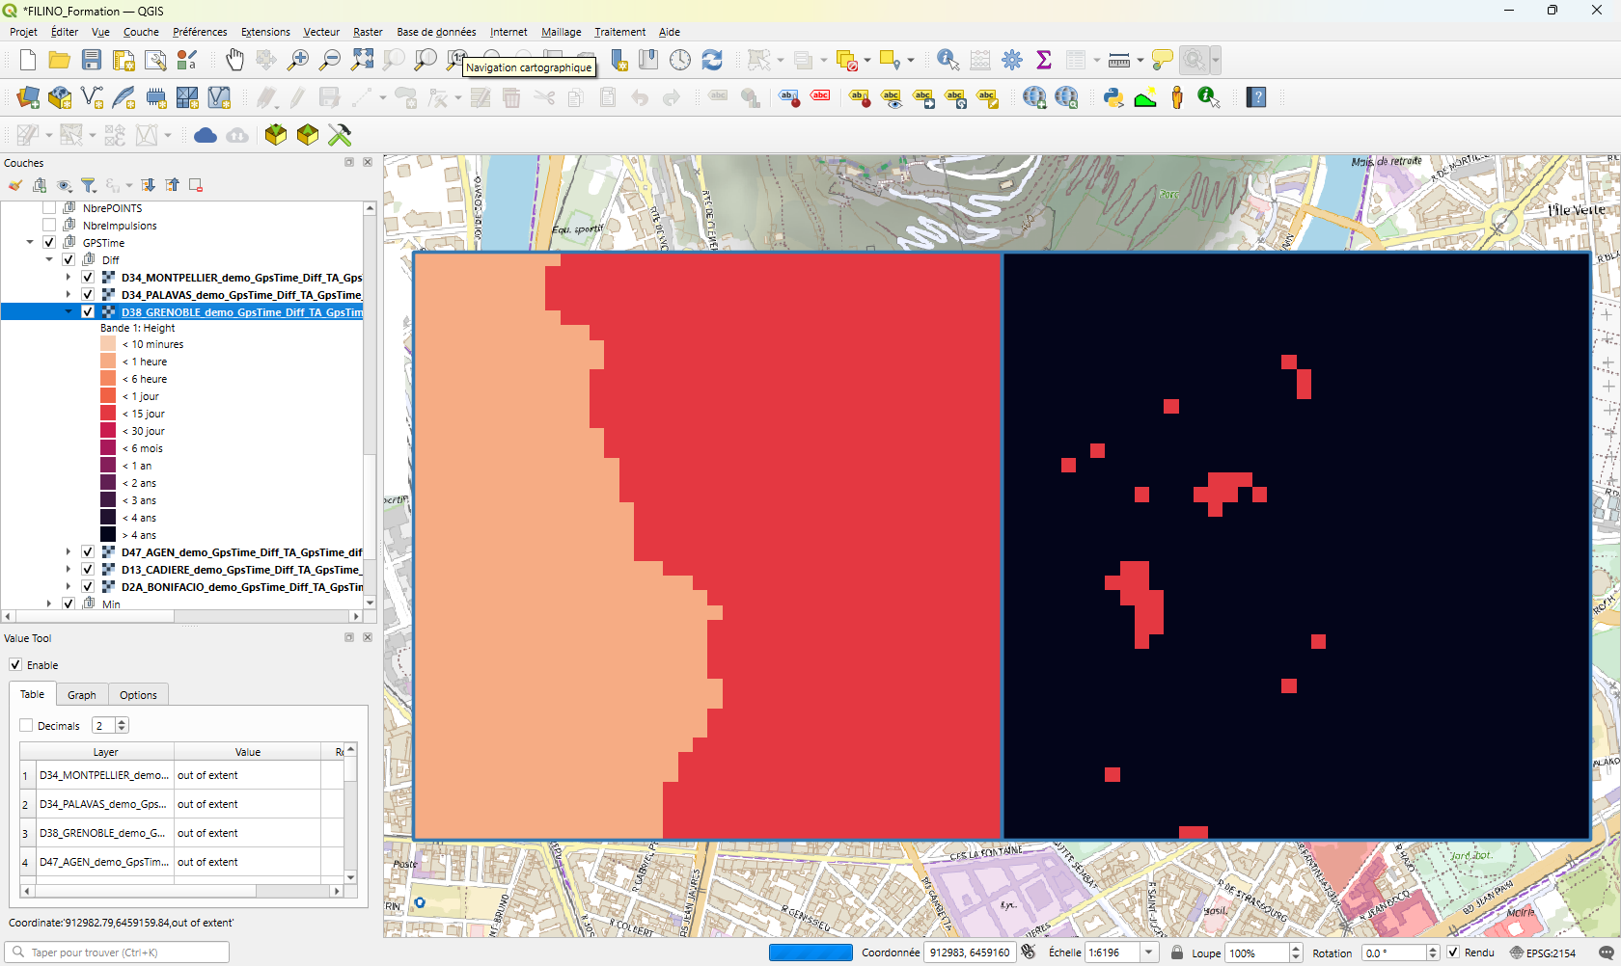
Task: Save the project with the floppy disk icon
Action: tap(92, 60)
